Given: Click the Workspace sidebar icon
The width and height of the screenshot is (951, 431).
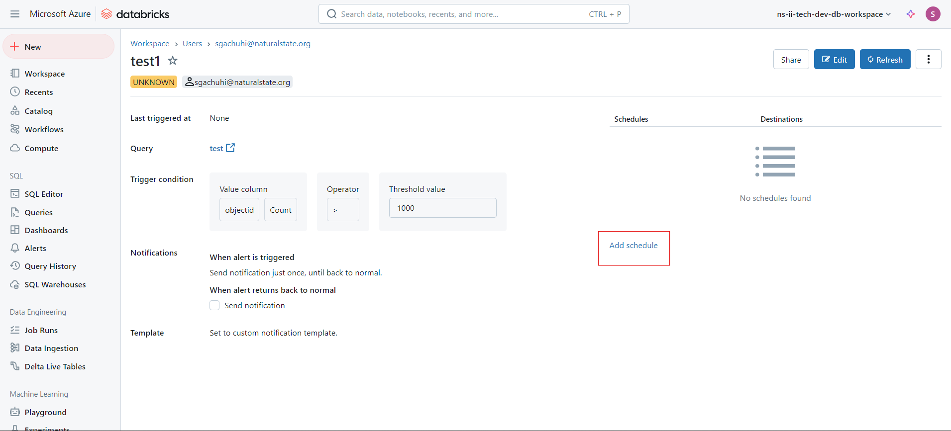Looking at the screenshot, I should [x=15, y=74].
